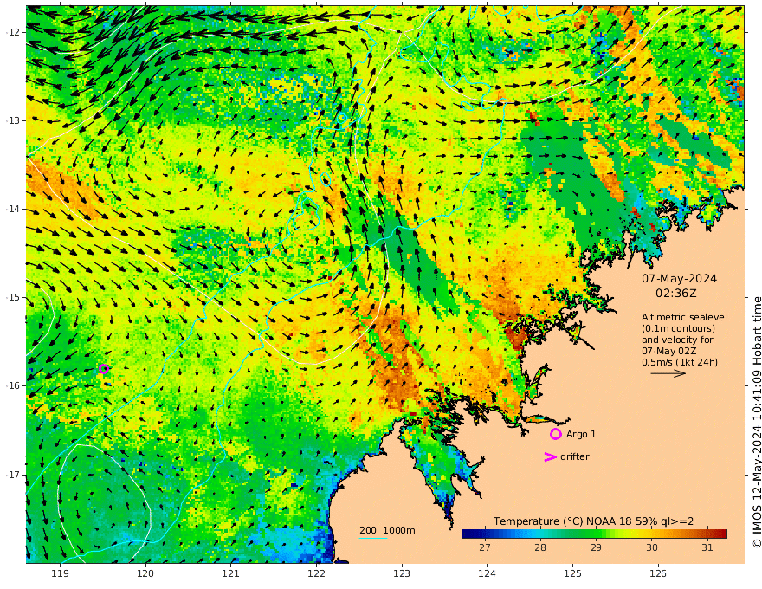Click the temperature colorbar
Image resolution: width=762 pixels, height=589 pixels.
pos(594,534)
